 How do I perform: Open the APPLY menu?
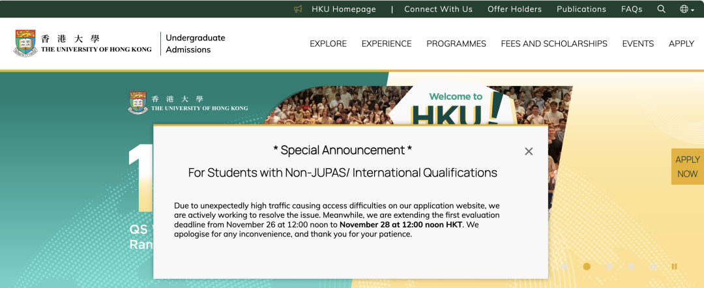point(681,44)
